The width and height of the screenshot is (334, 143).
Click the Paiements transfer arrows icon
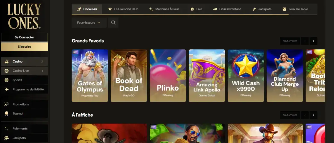[x=7, y=129]
